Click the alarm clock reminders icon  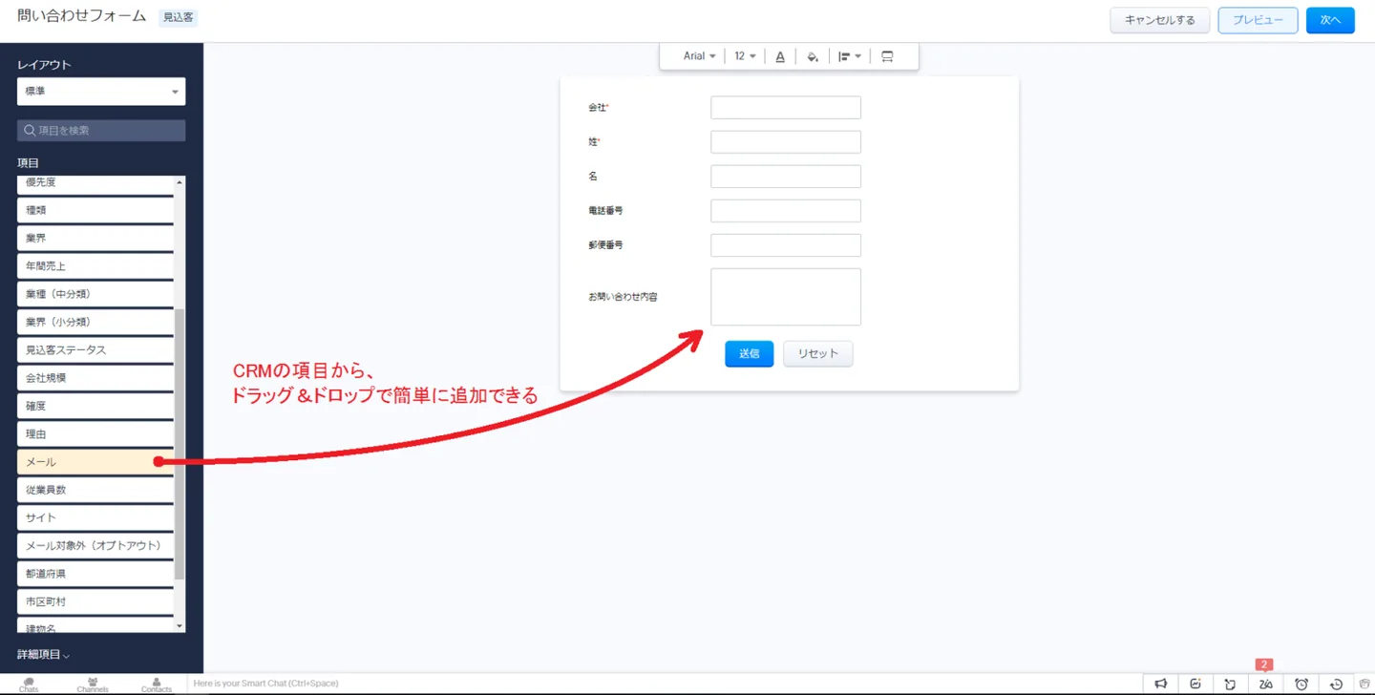point(1301,684)
